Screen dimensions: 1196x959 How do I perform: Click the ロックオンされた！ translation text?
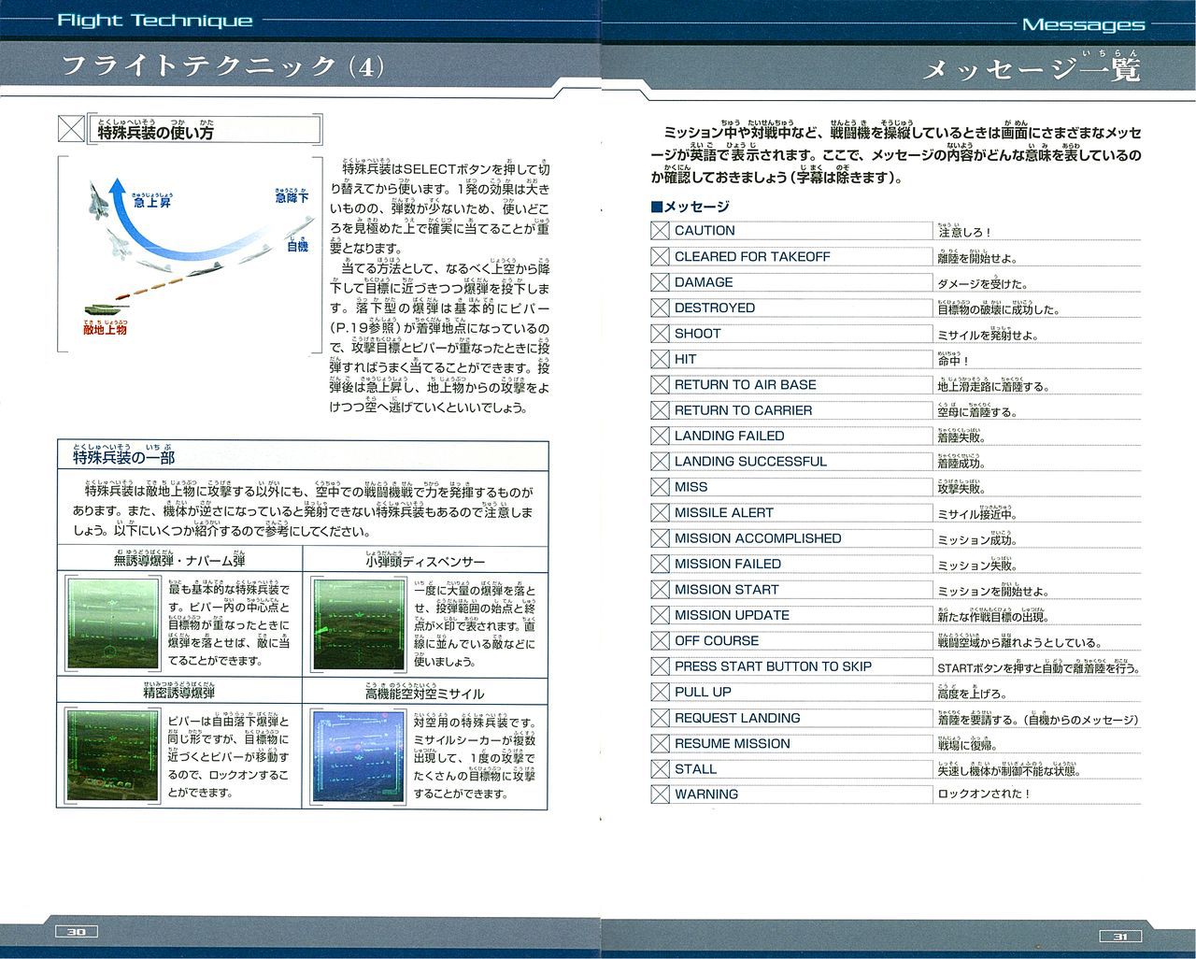[x=984, y=794]
